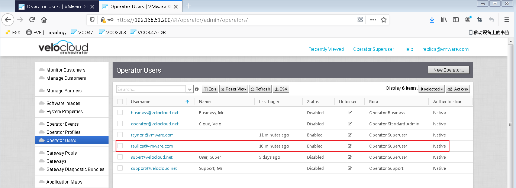Open the downloads arrow icon
This screenshot has height=188, width=516.
click(432, 20)
